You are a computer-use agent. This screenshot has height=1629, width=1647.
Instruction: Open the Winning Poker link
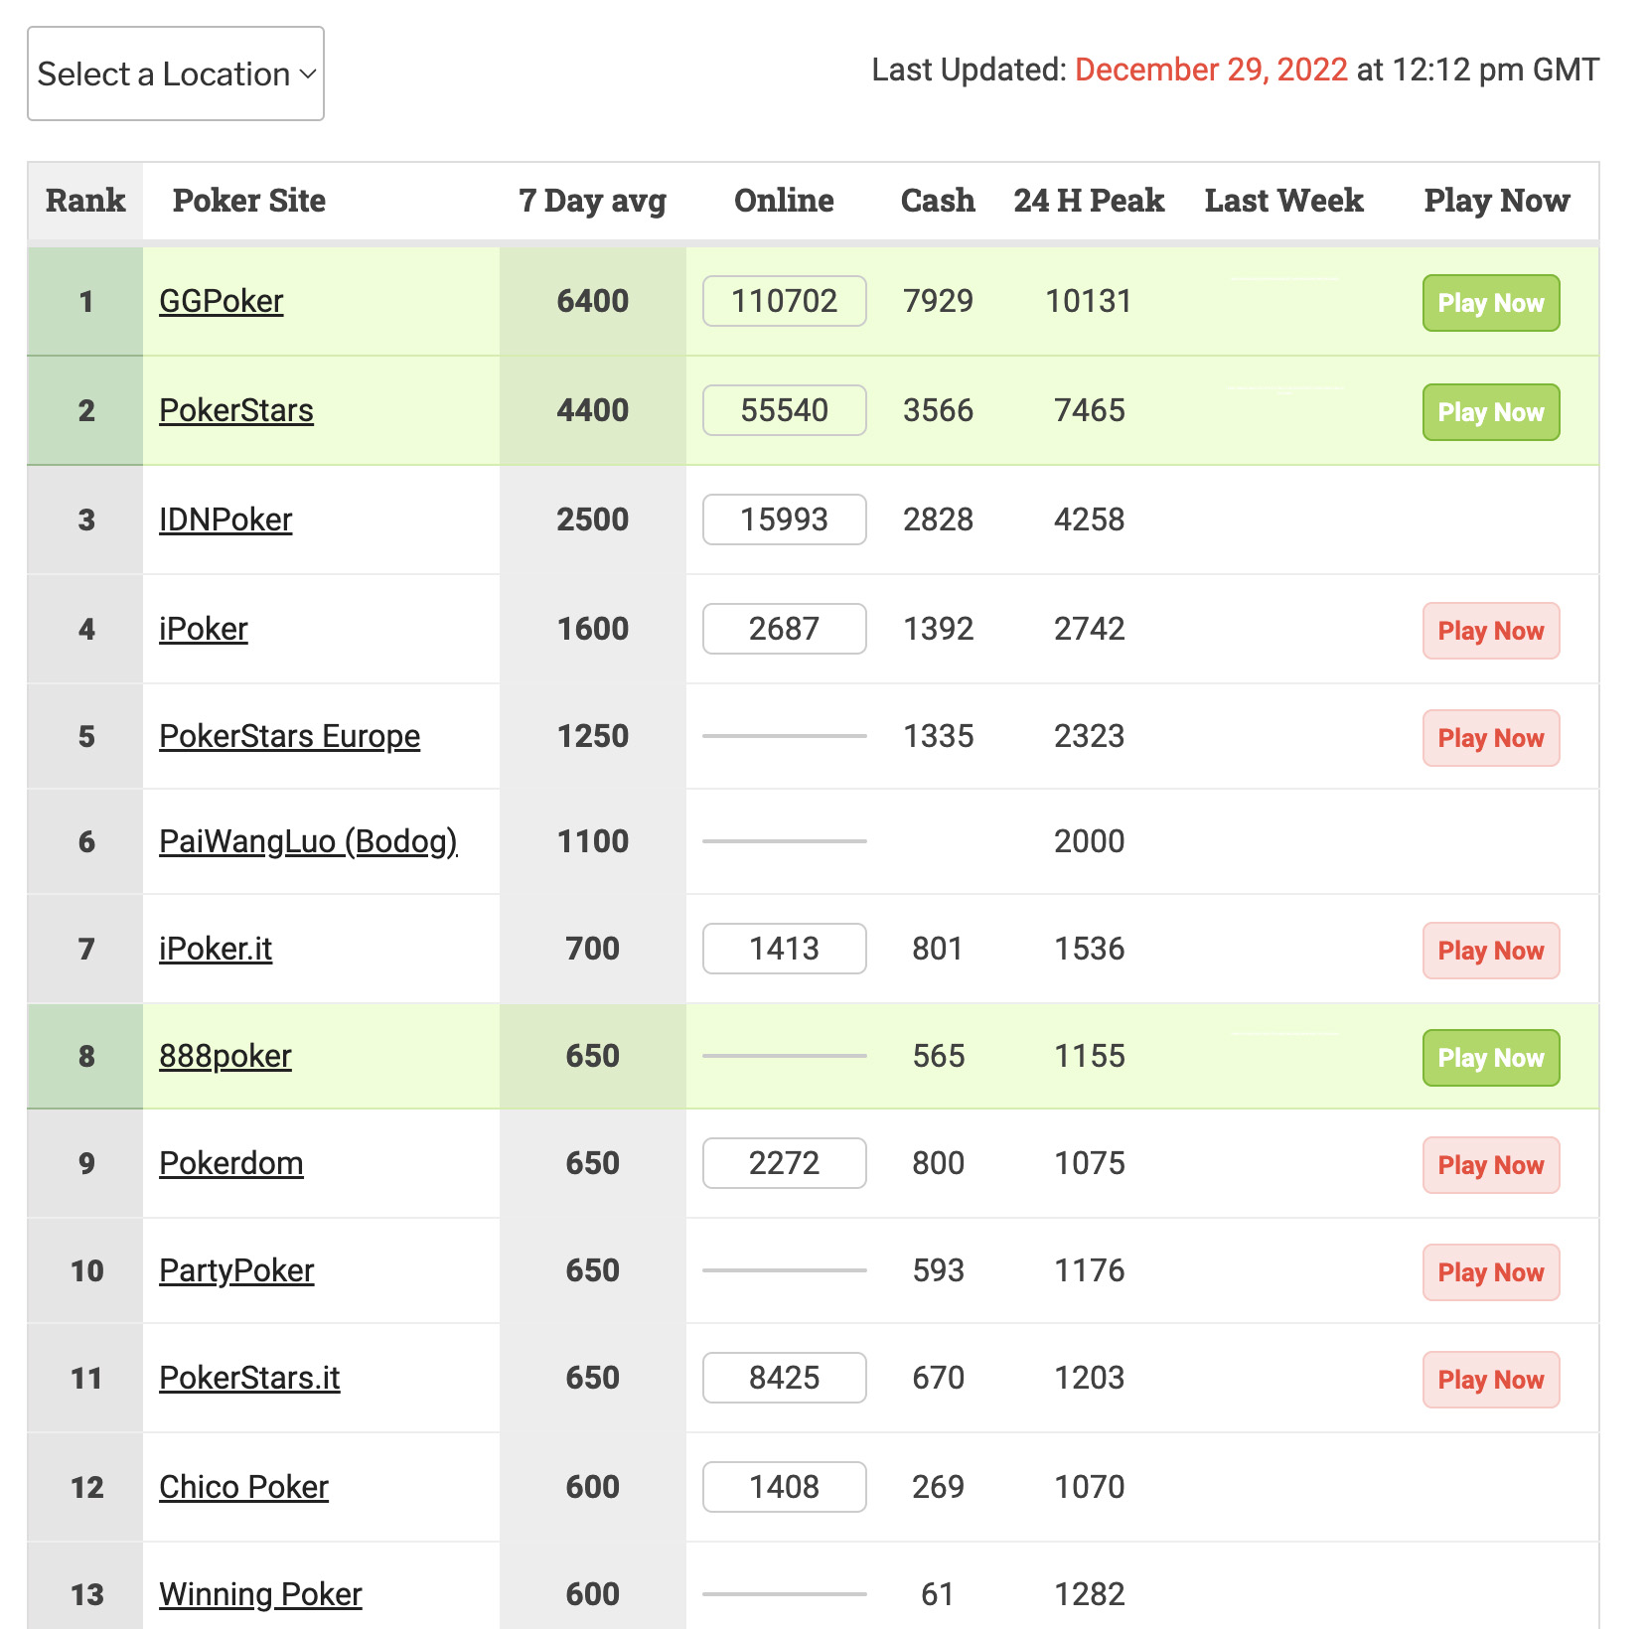(260, 1594)
